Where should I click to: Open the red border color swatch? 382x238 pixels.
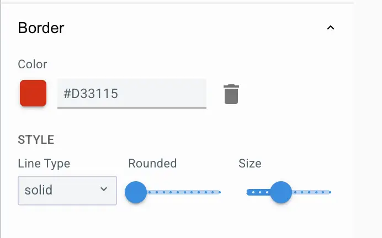click(33, 93)
